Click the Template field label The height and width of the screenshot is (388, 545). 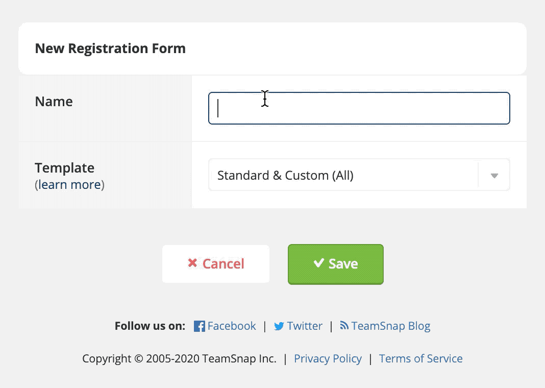click(64, 168)
